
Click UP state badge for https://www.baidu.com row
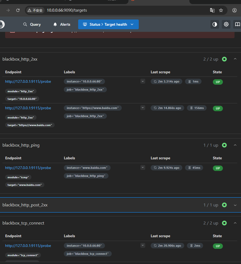218,108
